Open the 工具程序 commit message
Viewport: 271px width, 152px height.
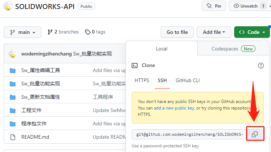point(103,97)
